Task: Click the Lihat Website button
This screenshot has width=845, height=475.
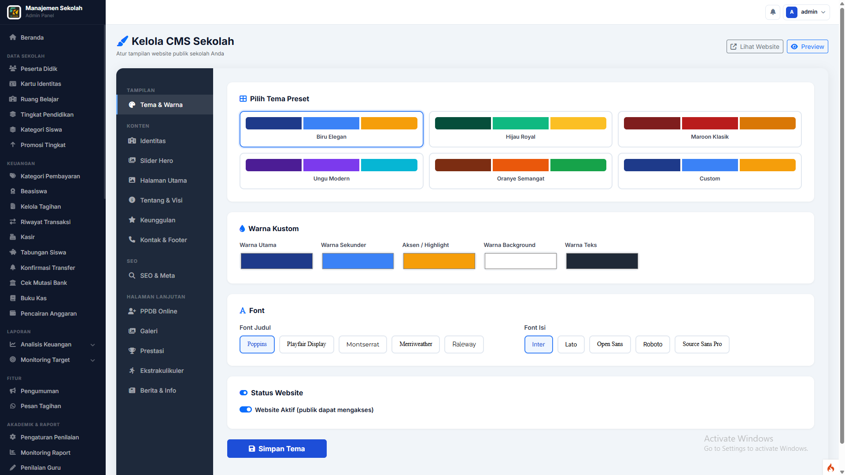Action: click(755, 47)
